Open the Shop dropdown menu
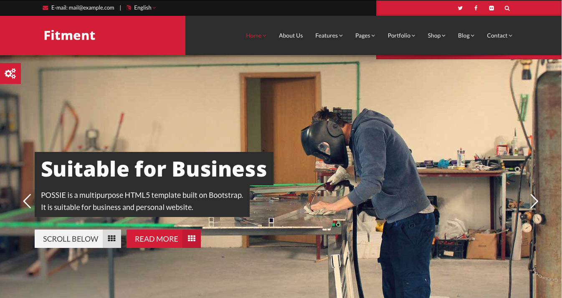This screenshot has height=298, width=562. pyautogui.click(x=436, y=35)
